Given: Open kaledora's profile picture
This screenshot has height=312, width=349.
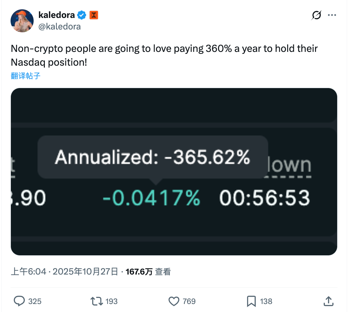Looking at the screenshot, I should [x=22, y=21].
